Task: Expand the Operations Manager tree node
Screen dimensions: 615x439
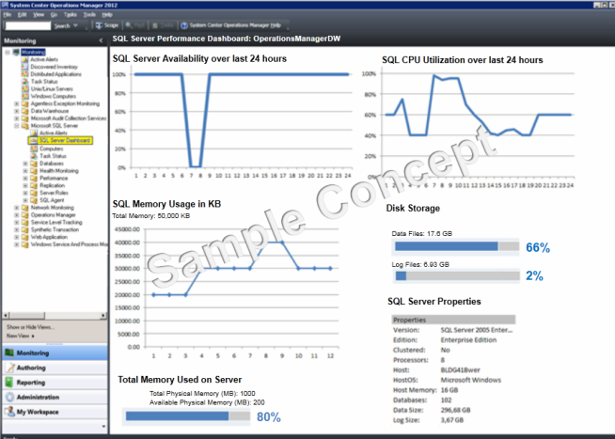Action: [17, 215]
